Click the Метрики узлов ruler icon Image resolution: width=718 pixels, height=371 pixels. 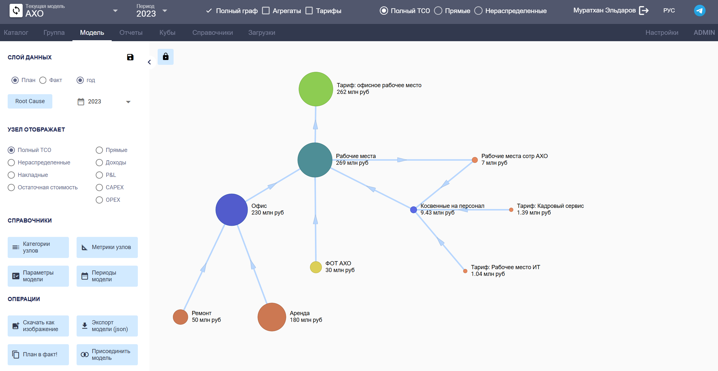point(85,247)
